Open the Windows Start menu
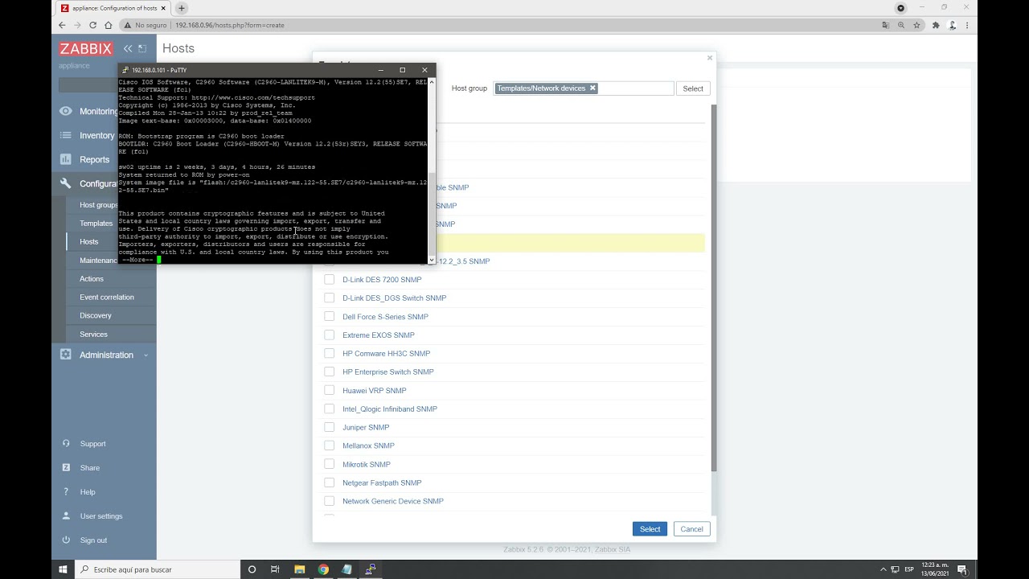The image size is (1029, 579). (64, 569)
